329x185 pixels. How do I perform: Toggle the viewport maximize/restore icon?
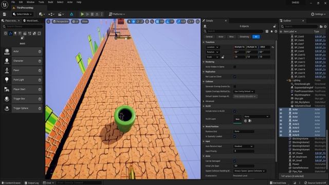click(197, 22)
